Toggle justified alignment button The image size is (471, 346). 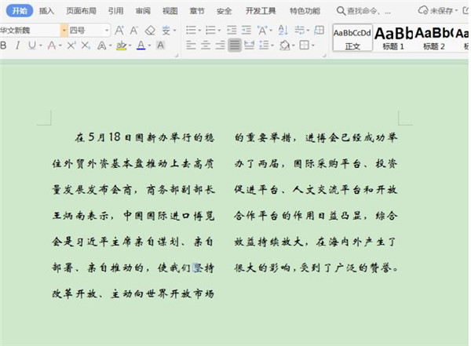coord(235,46)
